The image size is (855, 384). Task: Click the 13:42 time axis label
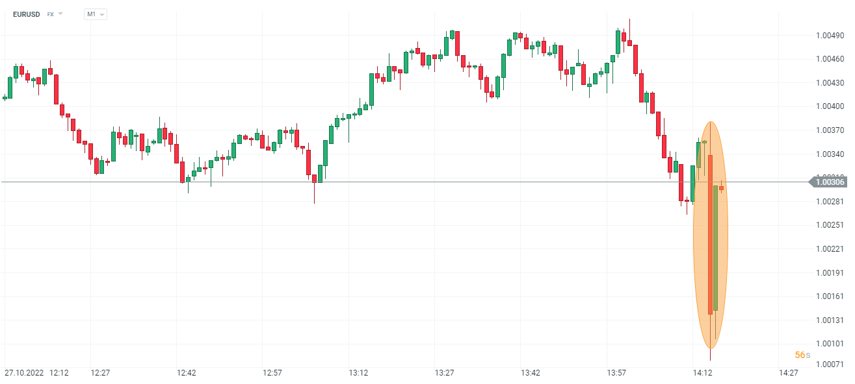(x=531, y=373)
